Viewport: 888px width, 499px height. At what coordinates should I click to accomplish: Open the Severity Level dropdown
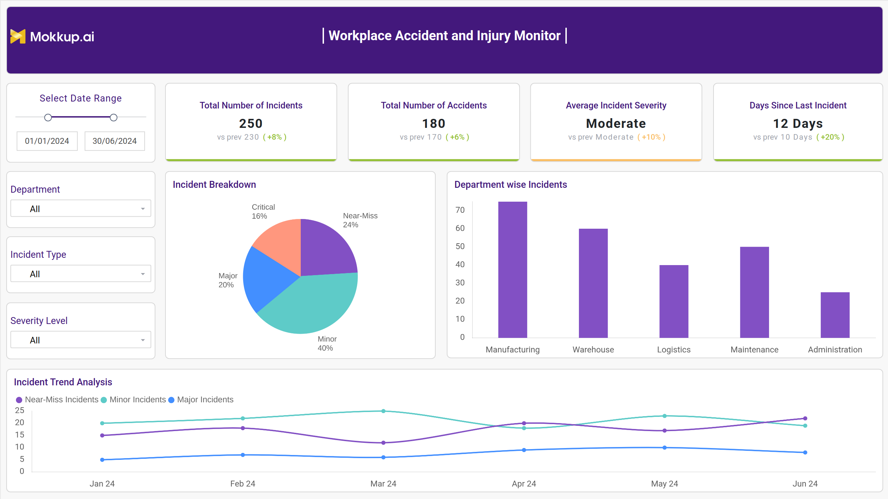81,340
